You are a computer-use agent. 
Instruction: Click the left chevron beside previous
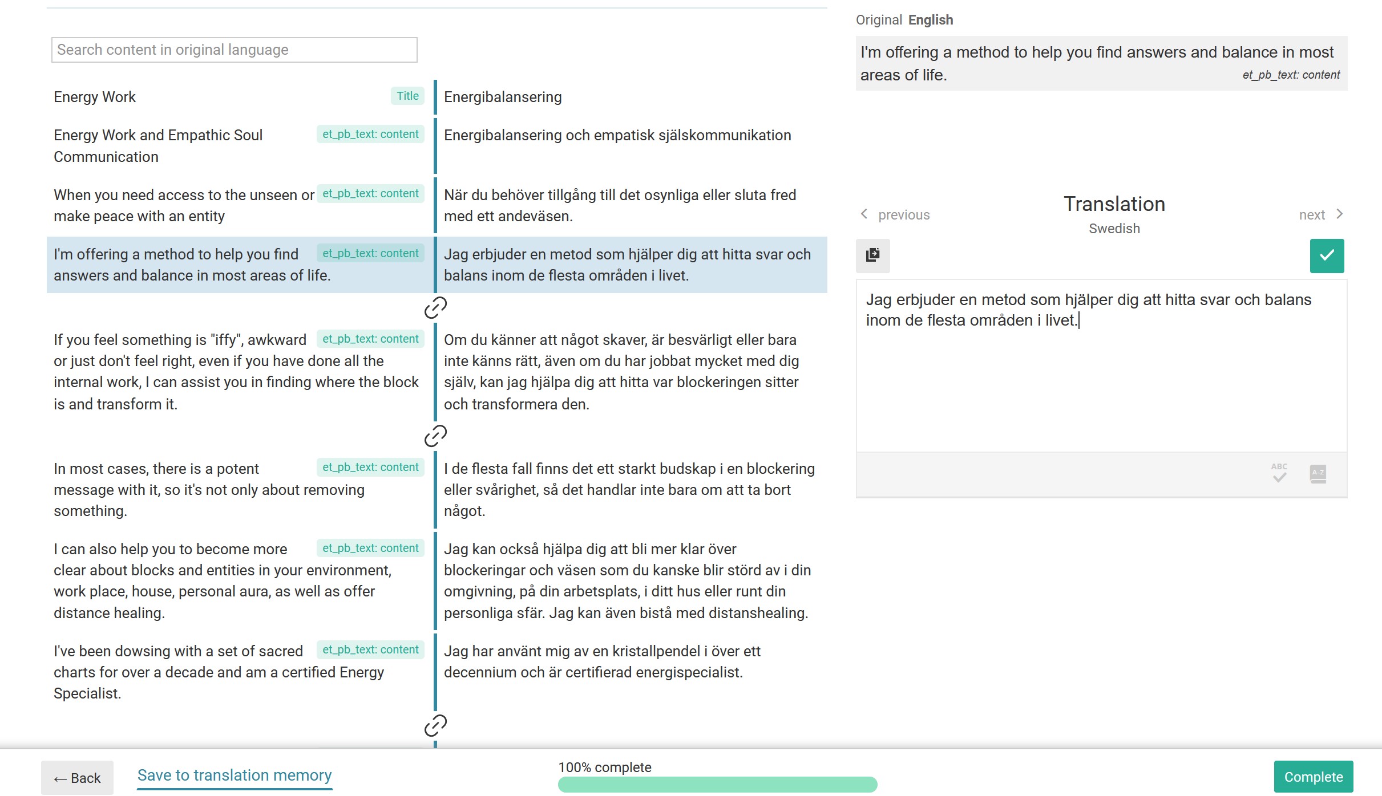(x=864, y=214)
